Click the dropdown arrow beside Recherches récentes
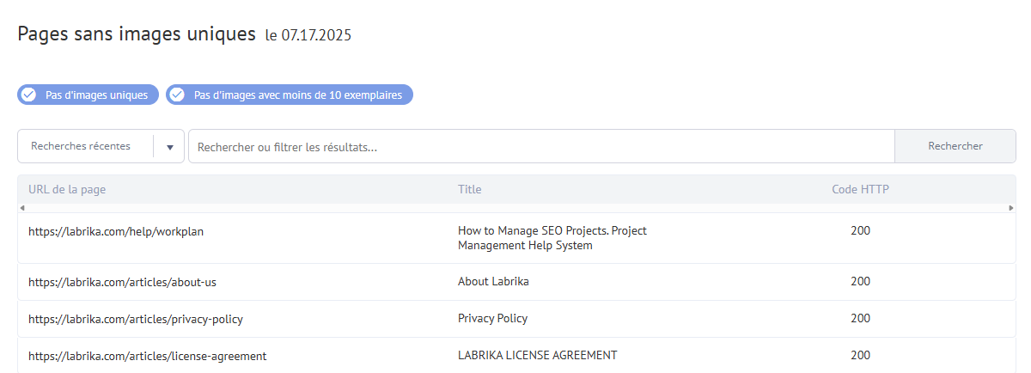The height and width of the screenshot is (373, 1031). pyautogui.click(x=169, y=147)
